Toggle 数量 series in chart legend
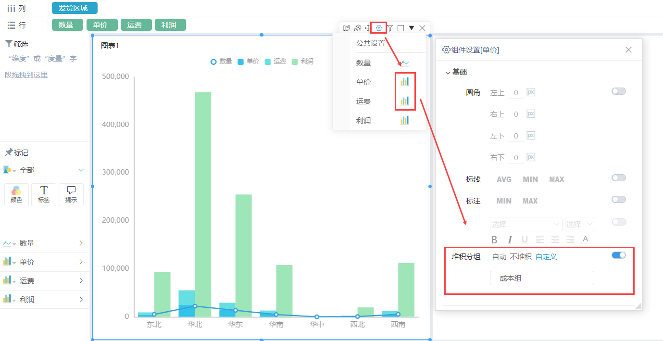This screenshot has width=663, height=341. click(222, 61)
